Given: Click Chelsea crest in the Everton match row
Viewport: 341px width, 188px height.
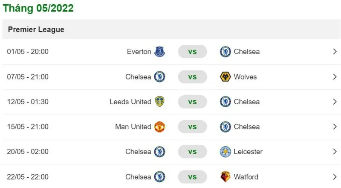Looking at the screenshot, I should point(225,52).
